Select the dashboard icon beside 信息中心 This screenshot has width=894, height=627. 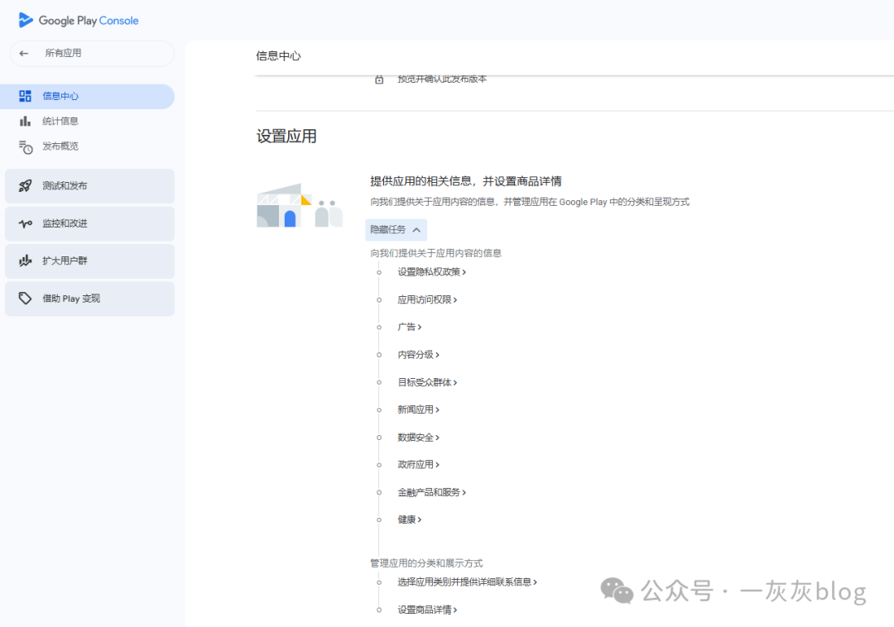click(x=25, y=96)
